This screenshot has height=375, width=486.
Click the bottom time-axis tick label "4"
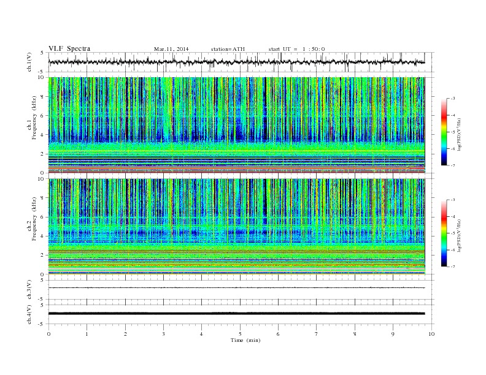click(201, 334)
